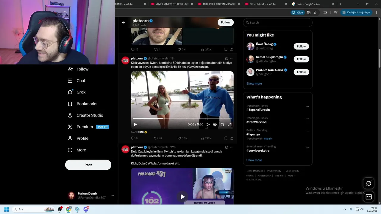Open Creator Studio in the sidebar
This screenshot has width=381, height=214.
pos(86,115)
